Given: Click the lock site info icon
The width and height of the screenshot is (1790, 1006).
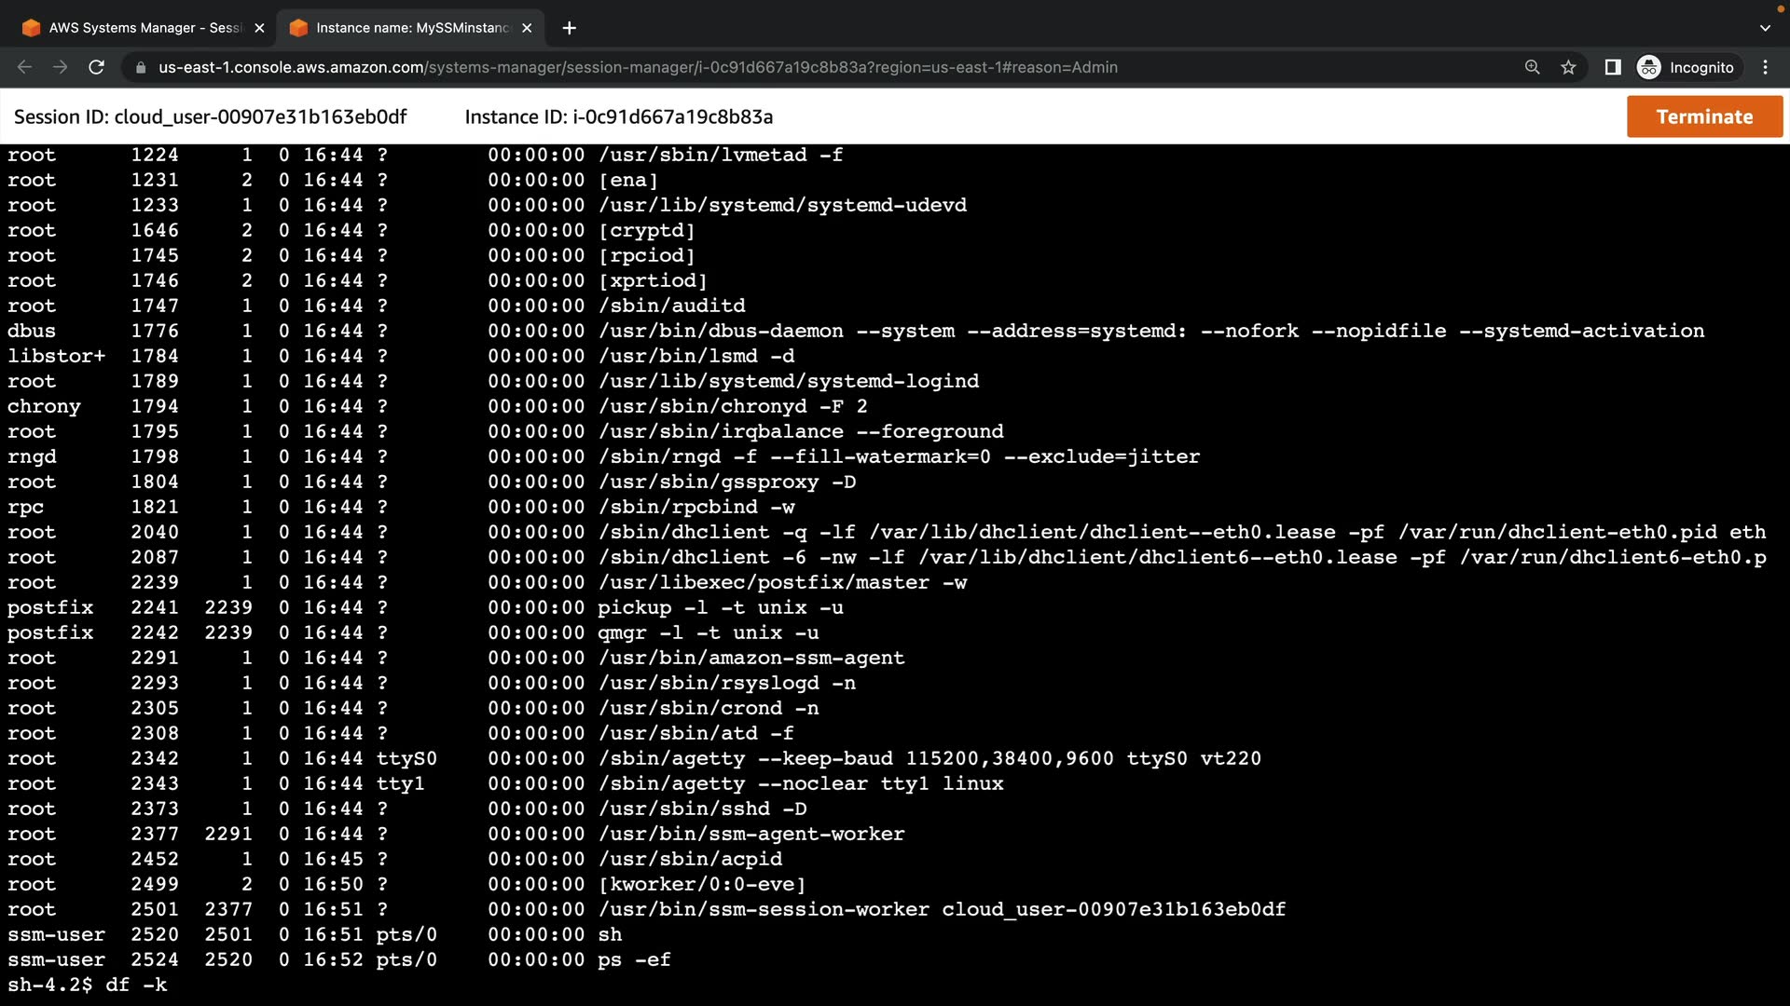Looking at the screenshot, I should [x=141, y=67].
